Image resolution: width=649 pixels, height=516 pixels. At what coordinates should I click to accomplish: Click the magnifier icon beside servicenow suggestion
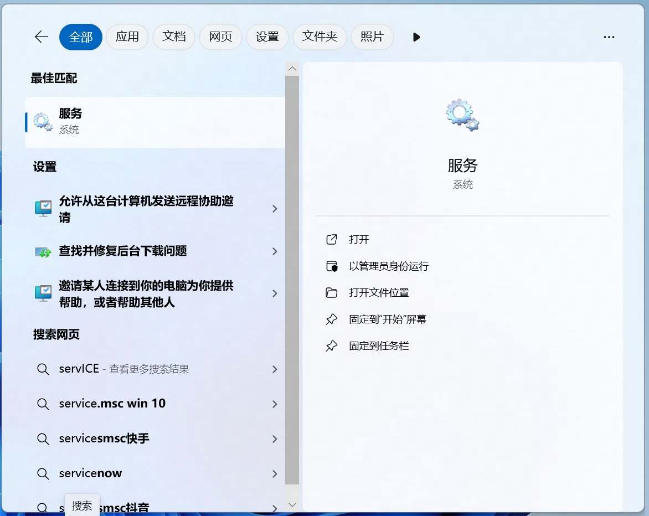click(43, 473)
